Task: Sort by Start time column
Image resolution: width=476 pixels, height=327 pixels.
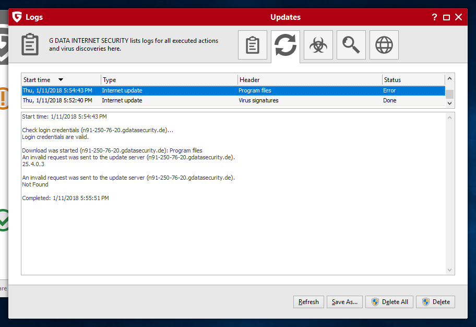Action: [61, 79]
